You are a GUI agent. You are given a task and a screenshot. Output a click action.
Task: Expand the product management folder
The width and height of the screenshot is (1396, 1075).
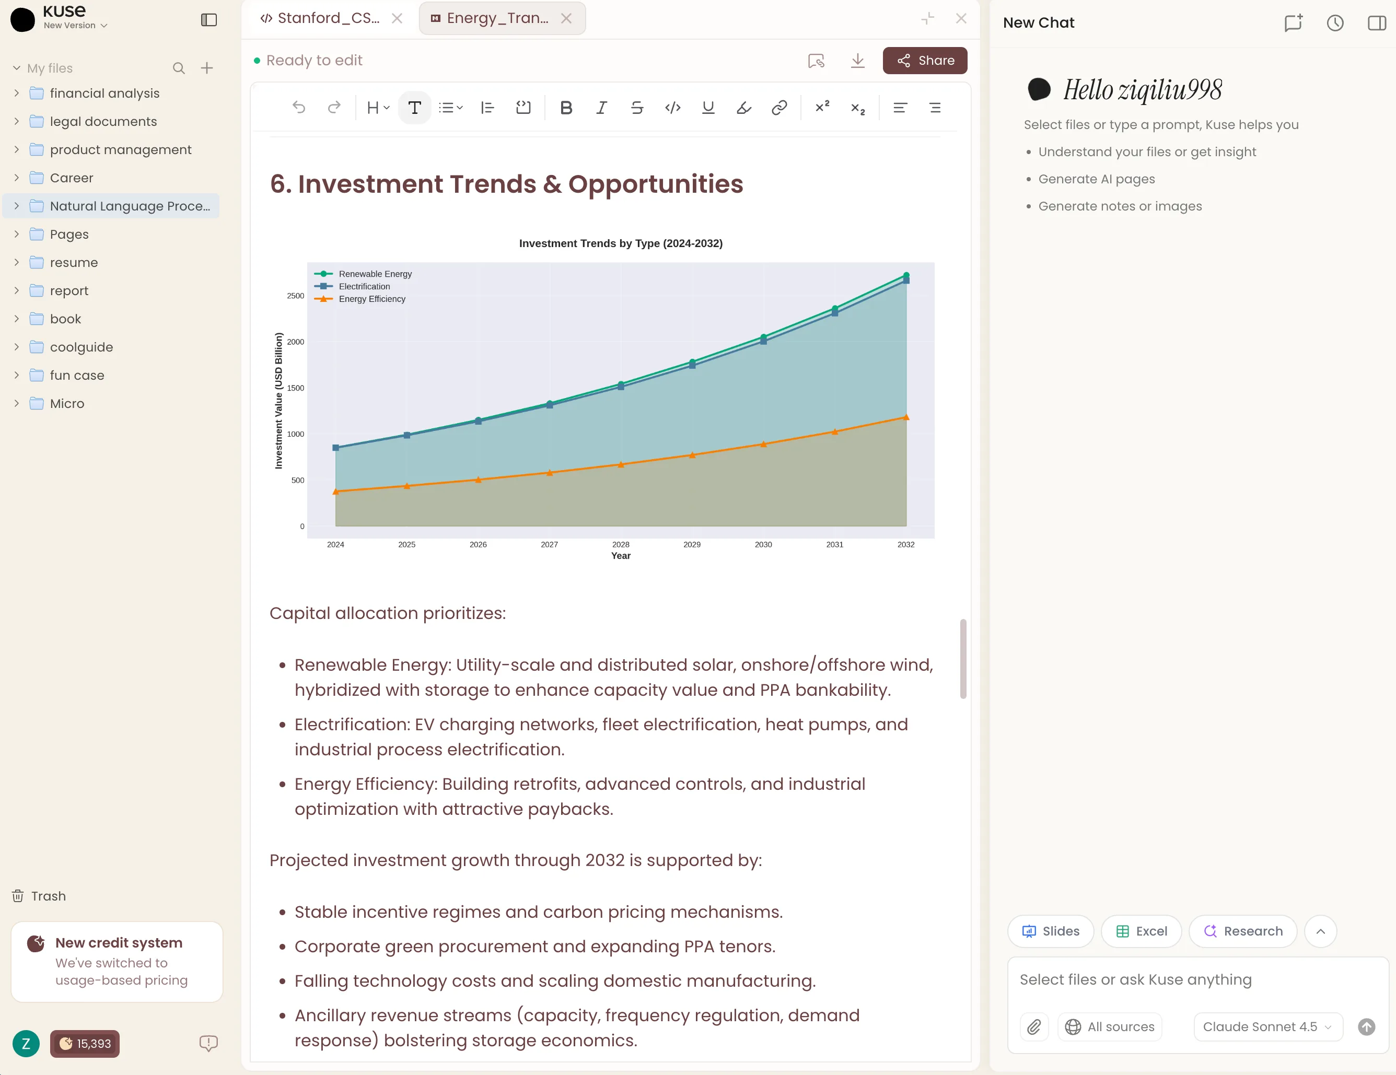click(17, 149)
